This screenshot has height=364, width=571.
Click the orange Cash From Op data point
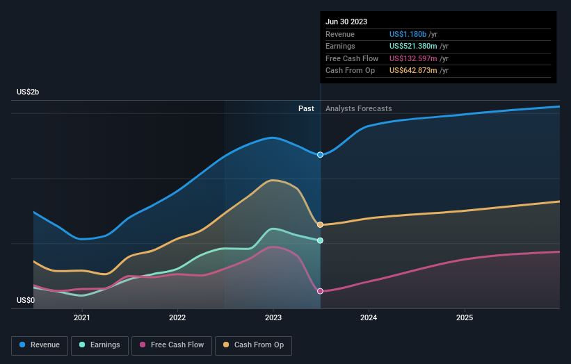pos(320,225)
